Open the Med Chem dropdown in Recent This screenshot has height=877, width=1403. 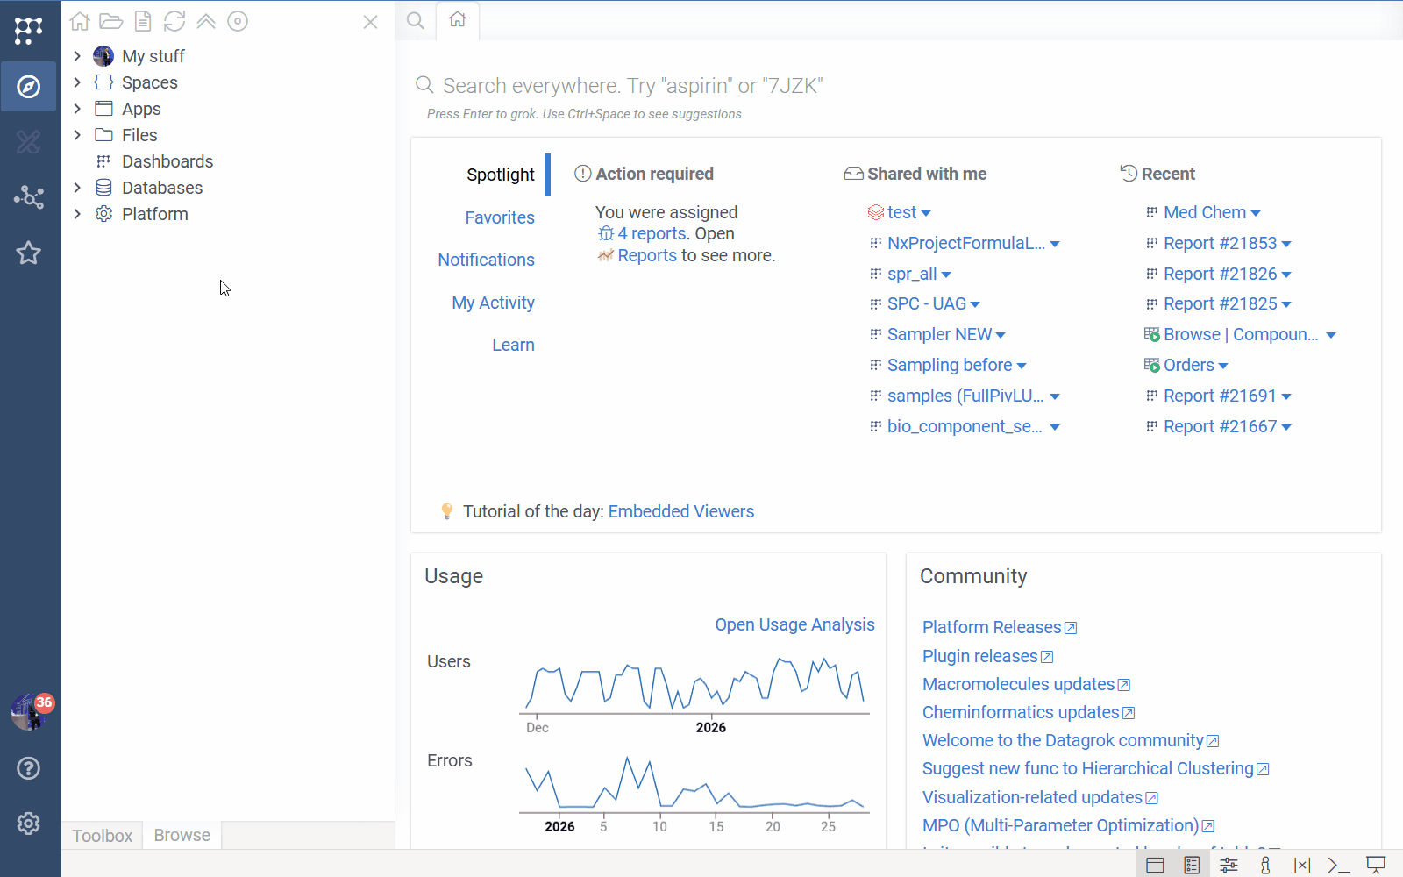pos(1257,212)
